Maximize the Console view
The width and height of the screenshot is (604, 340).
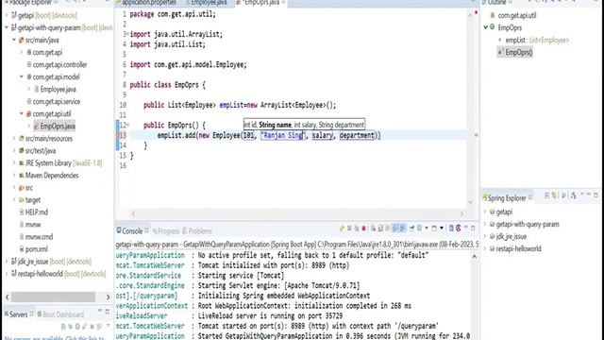coord(473,228)
